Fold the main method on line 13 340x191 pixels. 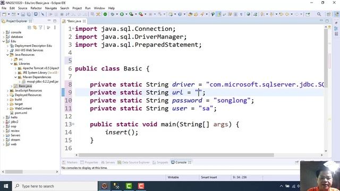[x=73, y=124]
